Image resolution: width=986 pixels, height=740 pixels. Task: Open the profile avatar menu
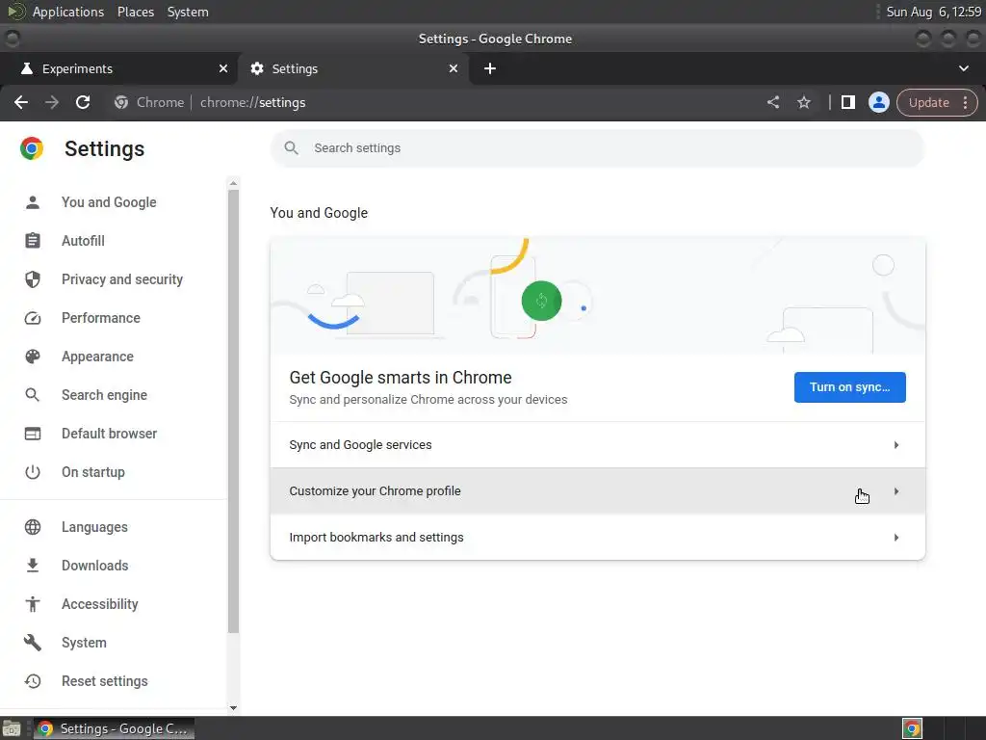click(x=878, y=102)
